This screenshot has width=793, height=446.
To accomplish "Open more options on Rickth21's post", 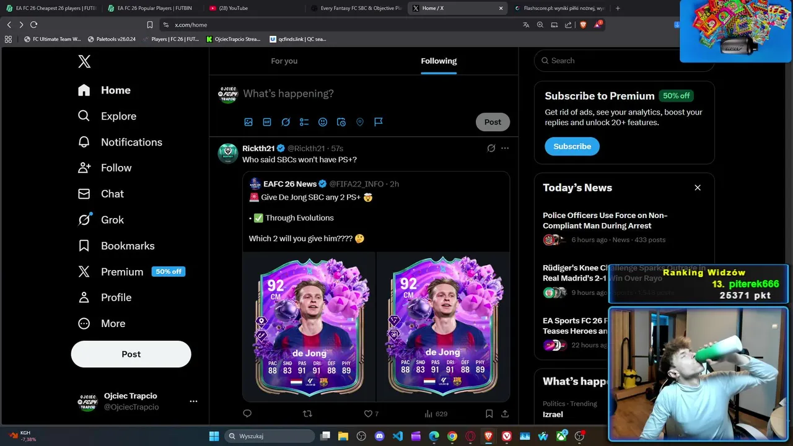I will pyautogui.click(x=505, y=148).
